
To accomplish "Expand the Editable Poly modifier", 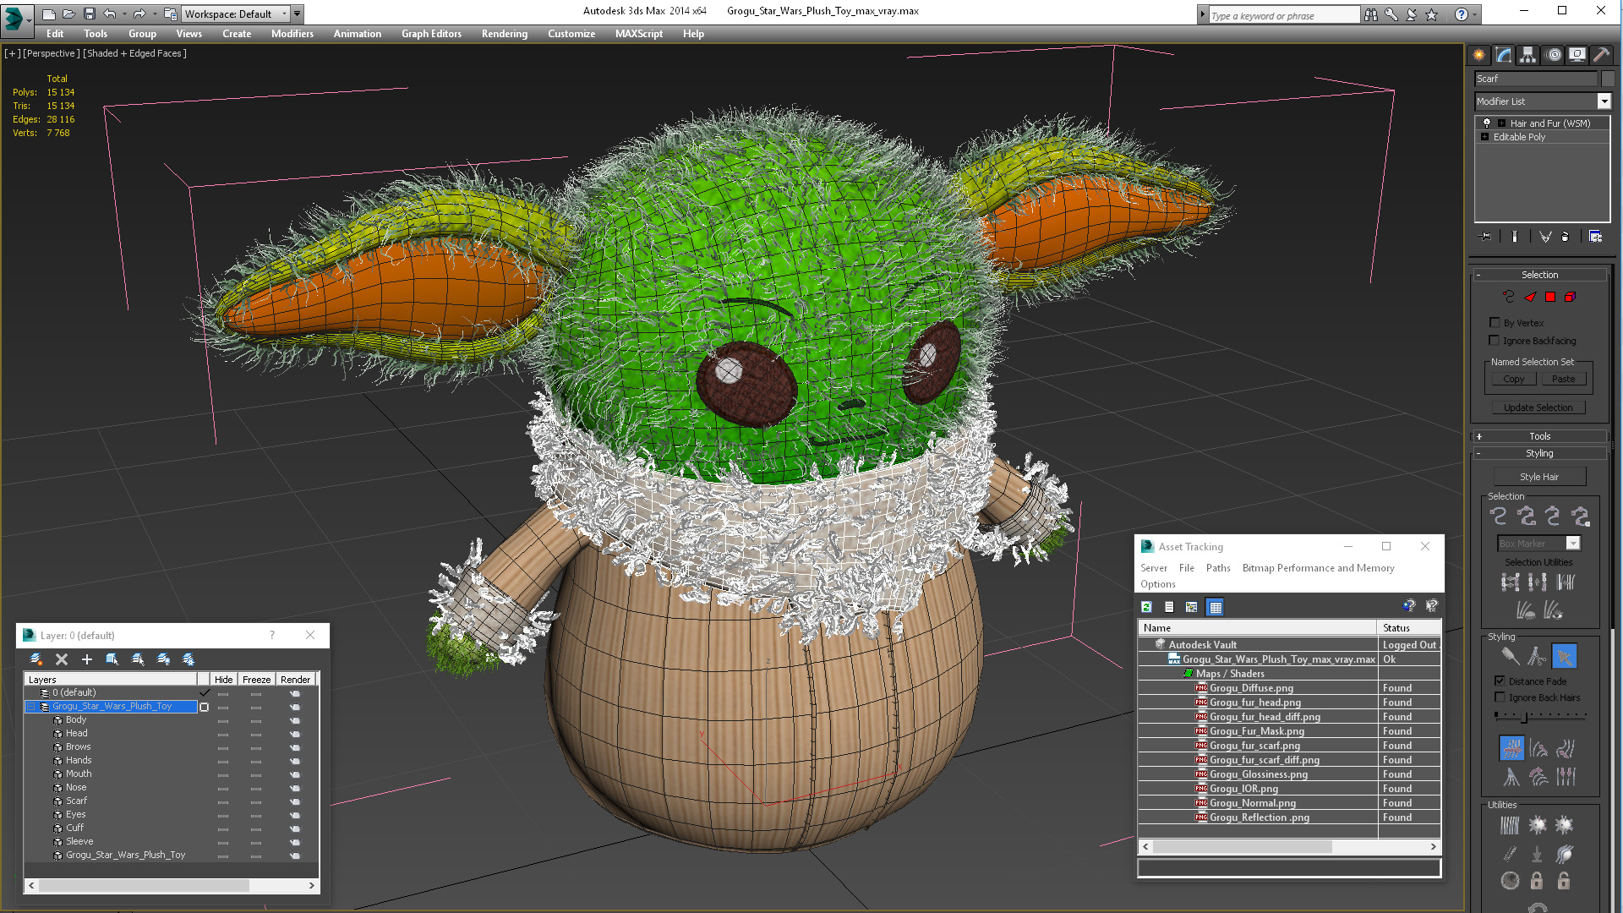I will 1485,137.
